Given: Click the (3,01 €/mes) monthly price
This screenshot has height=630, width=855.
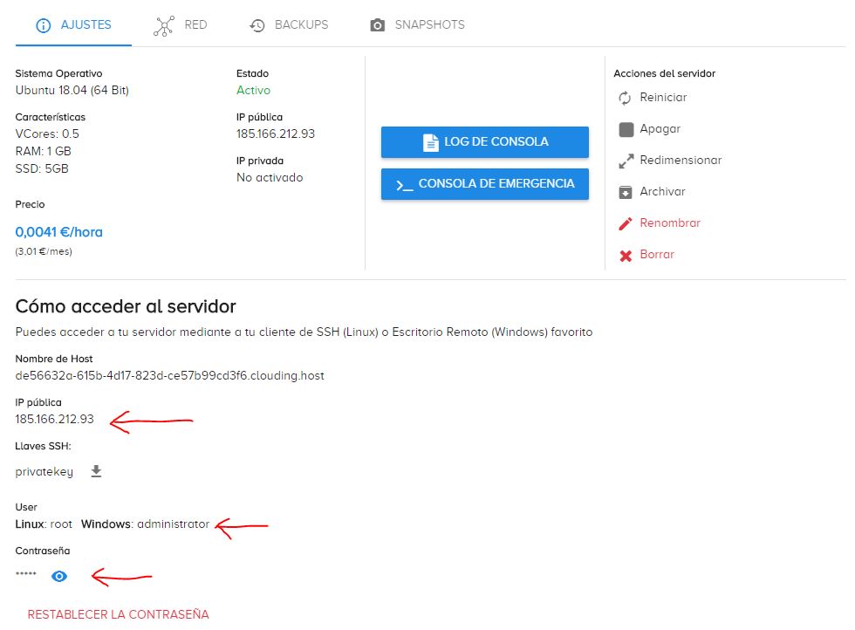Looking at the screenshot, I should pyautogui.click(x=44, y=251).
